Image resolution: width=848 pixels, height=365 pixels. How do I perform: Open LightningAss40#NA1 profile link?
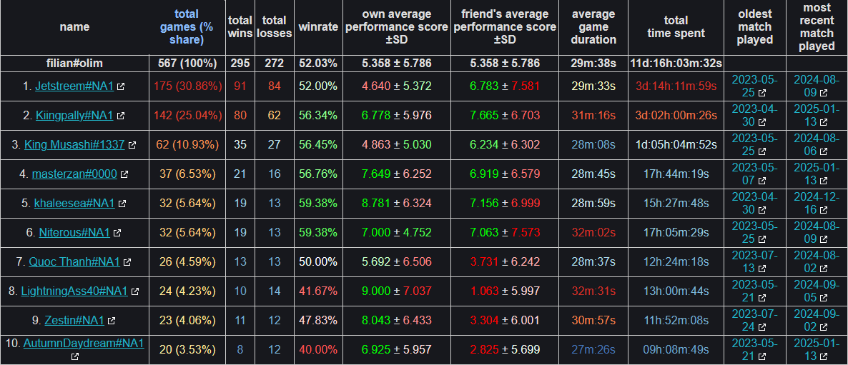click(74, 291)
